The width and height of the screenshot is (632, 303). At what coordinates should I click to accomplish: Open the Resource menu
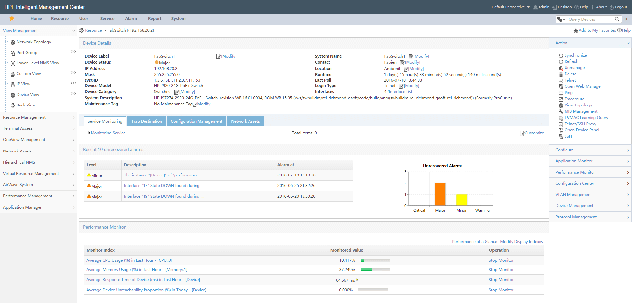coord(60,19)
